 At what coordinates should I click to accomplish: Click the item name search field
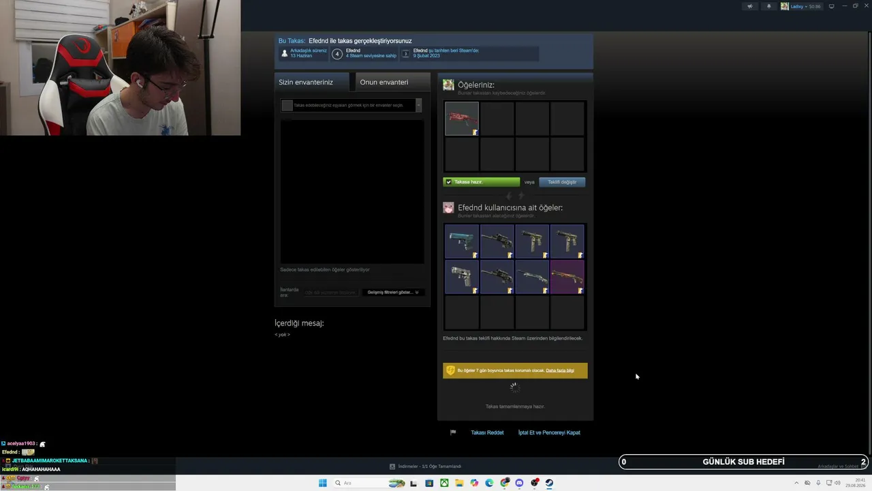(330, 292)
